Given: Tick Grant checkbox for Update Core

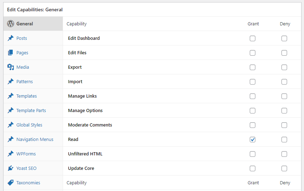Looking at the screenshot, I should tap(253, 168).
